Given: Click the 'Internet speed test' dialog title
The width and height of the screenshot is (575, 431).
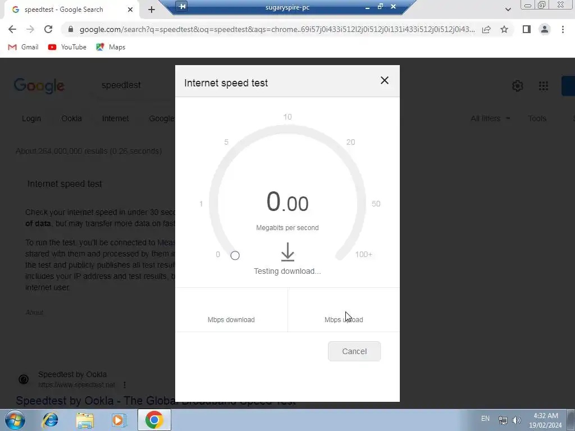Looking at the screenshot, I should coord(226,83).
